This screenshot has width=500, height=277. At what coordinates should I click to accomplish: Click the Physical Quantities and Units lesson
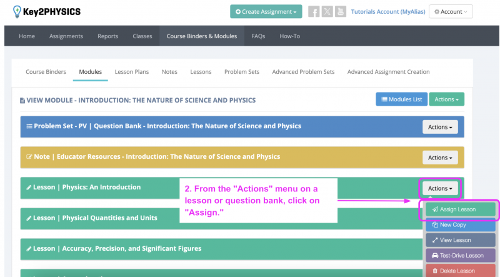tap(95, 218)
